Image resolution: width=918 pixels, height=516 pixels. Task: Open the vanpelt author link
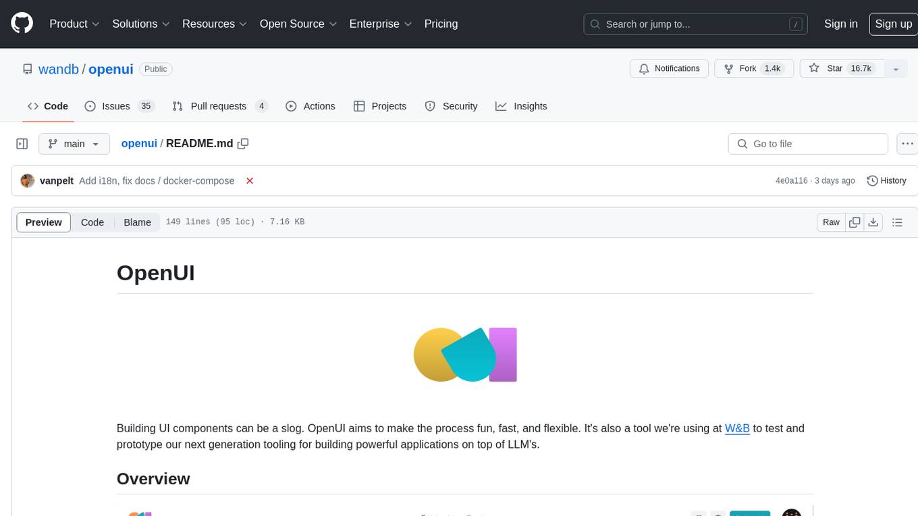click(57, 181)
